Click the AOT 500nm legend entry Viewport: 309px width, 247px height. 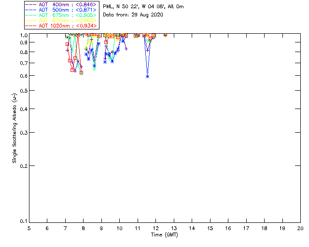click(61, 10)
